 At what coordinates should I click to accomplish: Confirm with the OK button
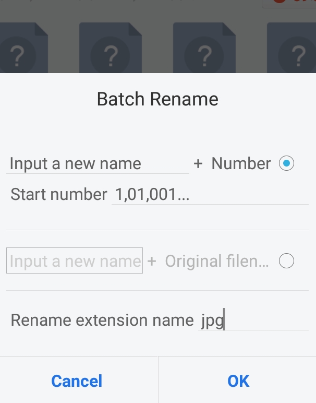[238, 381]
